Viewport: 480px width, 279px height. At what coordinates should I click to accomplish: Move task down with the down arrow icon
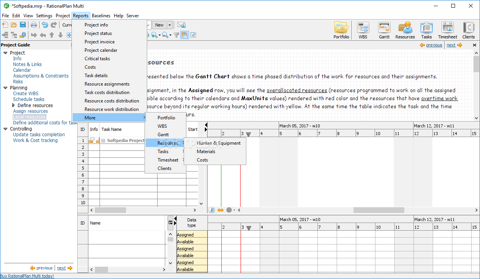pos(60,35)
